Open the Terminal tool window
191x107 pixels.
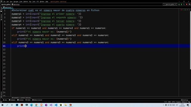[x=20, y=100]
